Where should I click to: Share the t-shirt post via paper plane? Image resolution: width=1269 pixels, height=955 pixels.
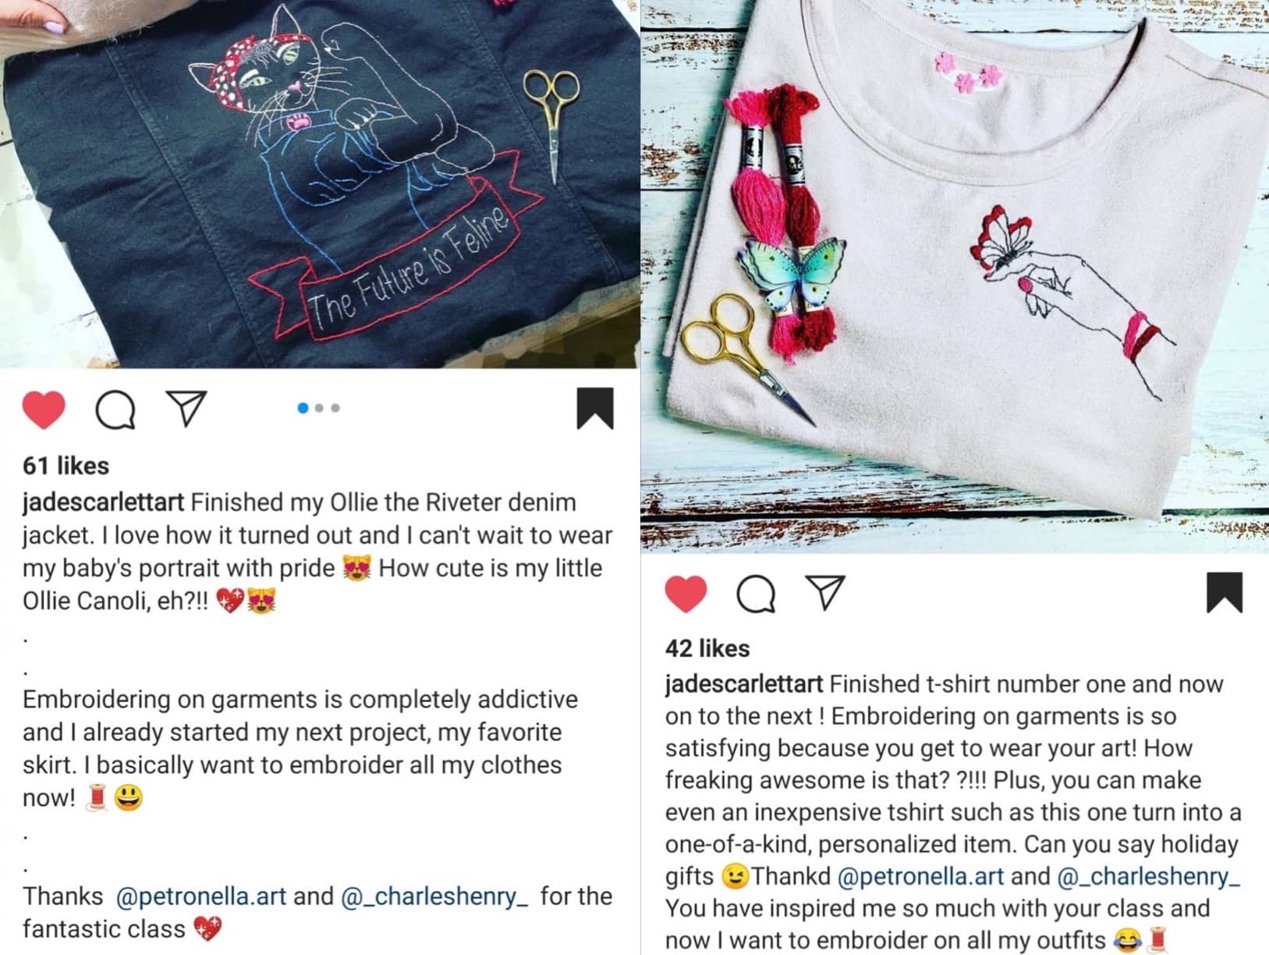[x=825, y=592]
